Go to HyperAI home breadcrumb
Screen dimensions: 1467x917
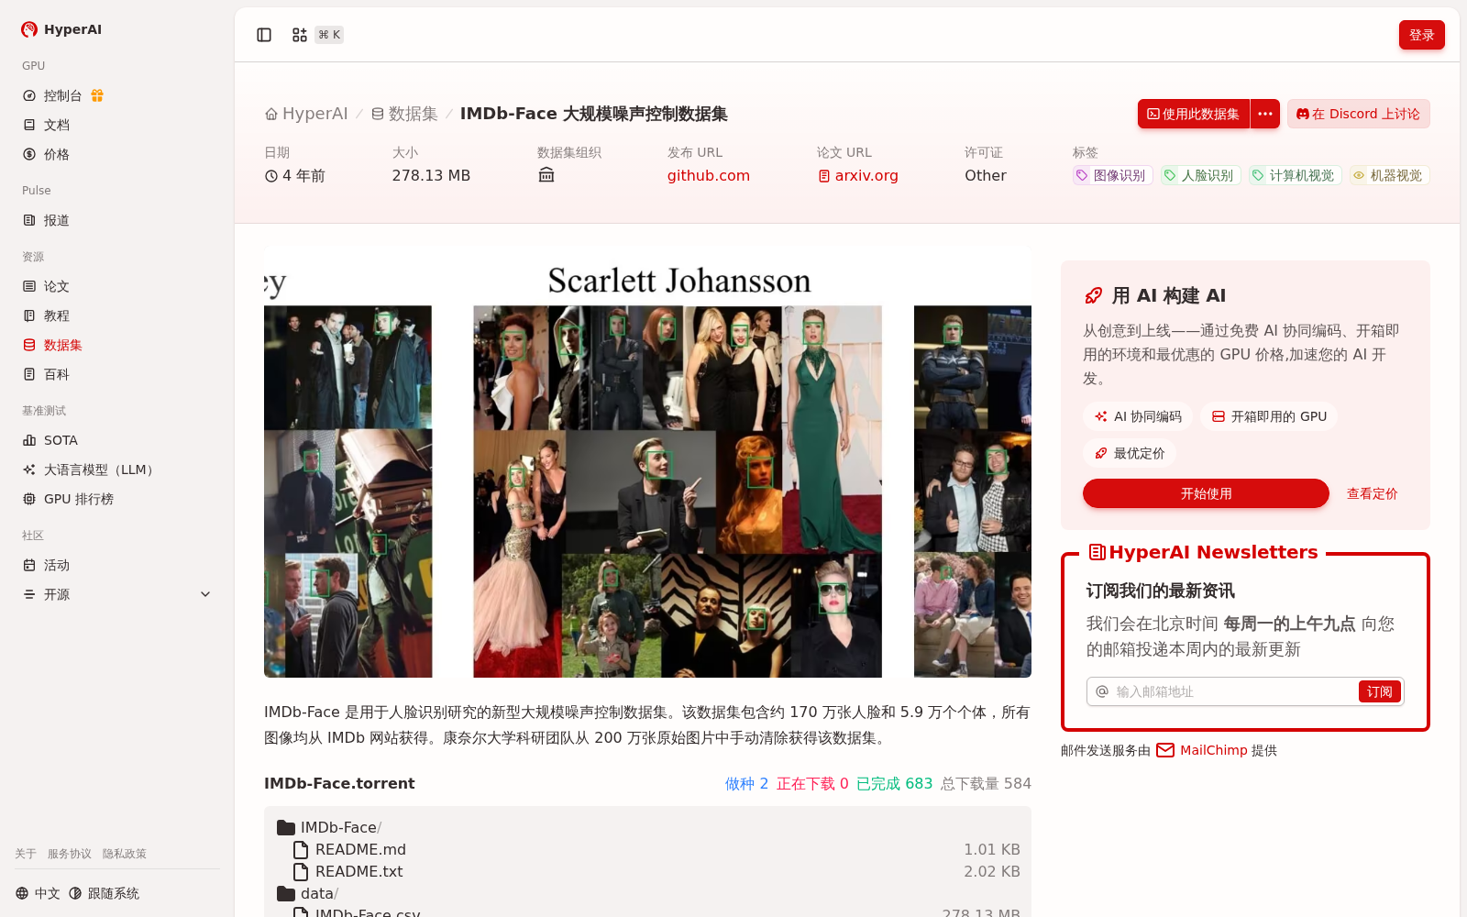(306, 114)
